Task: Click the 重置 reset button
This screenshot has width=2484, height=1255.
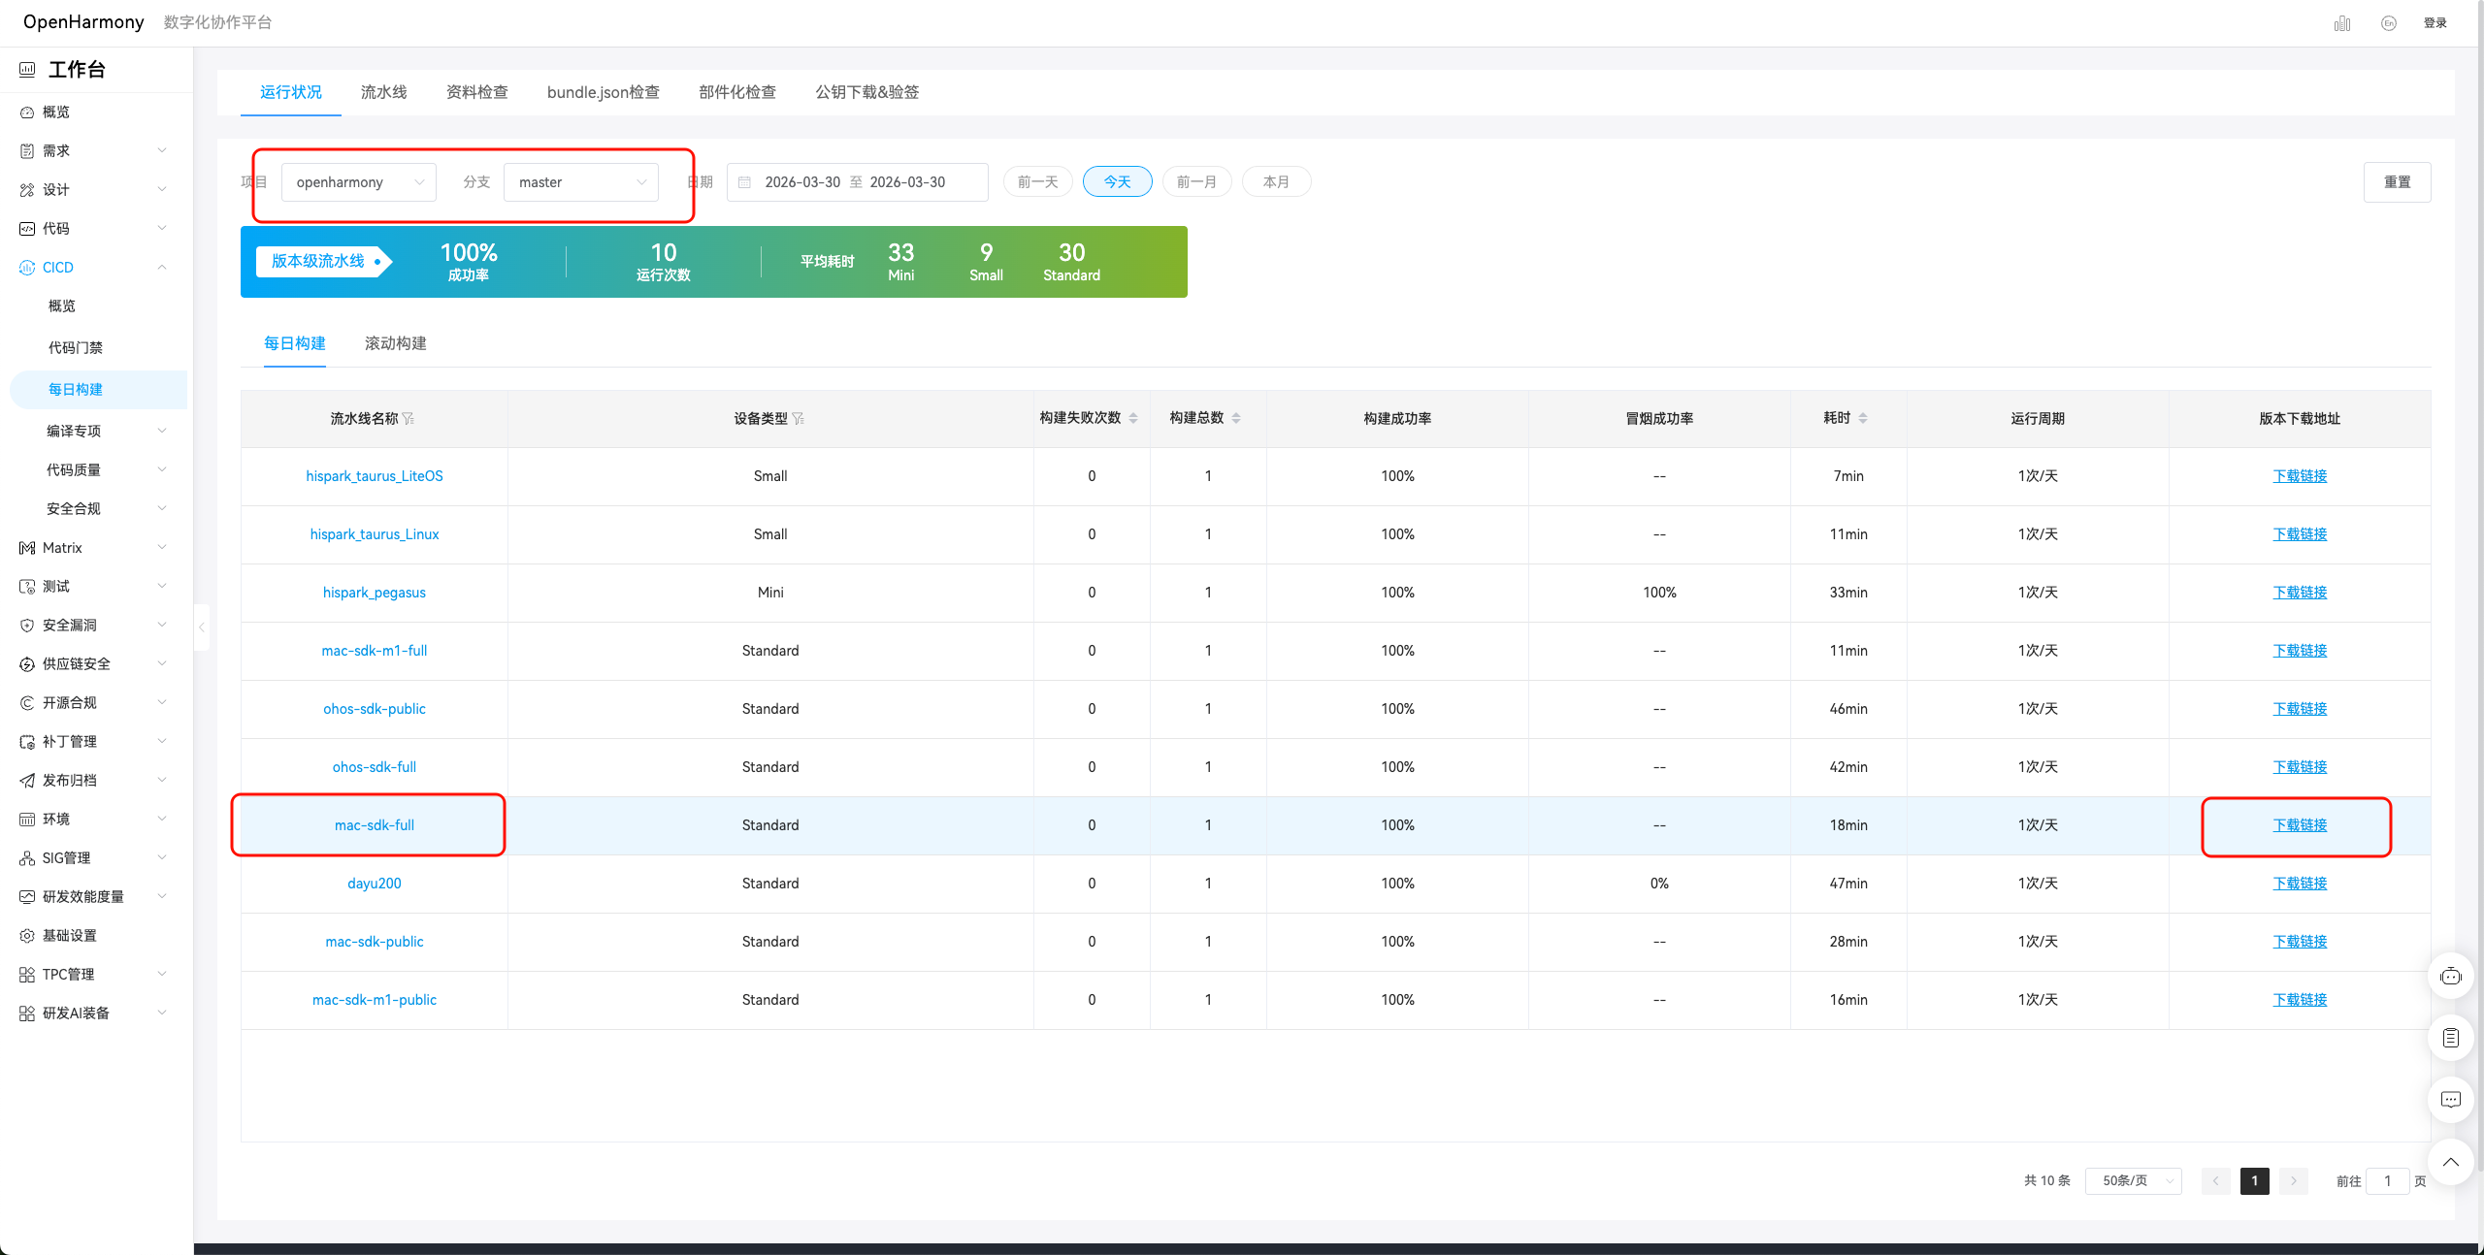Action: tap(2397, 182)
